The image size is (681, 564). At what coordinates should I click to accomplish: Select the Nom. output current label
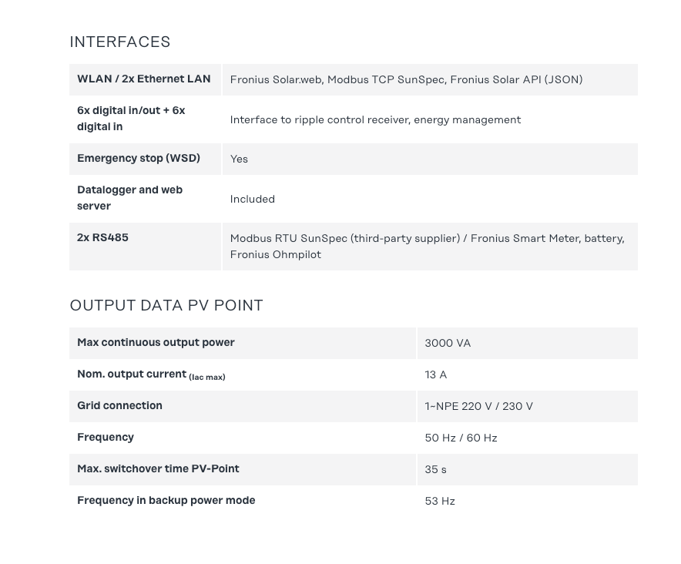click(151, 375)
